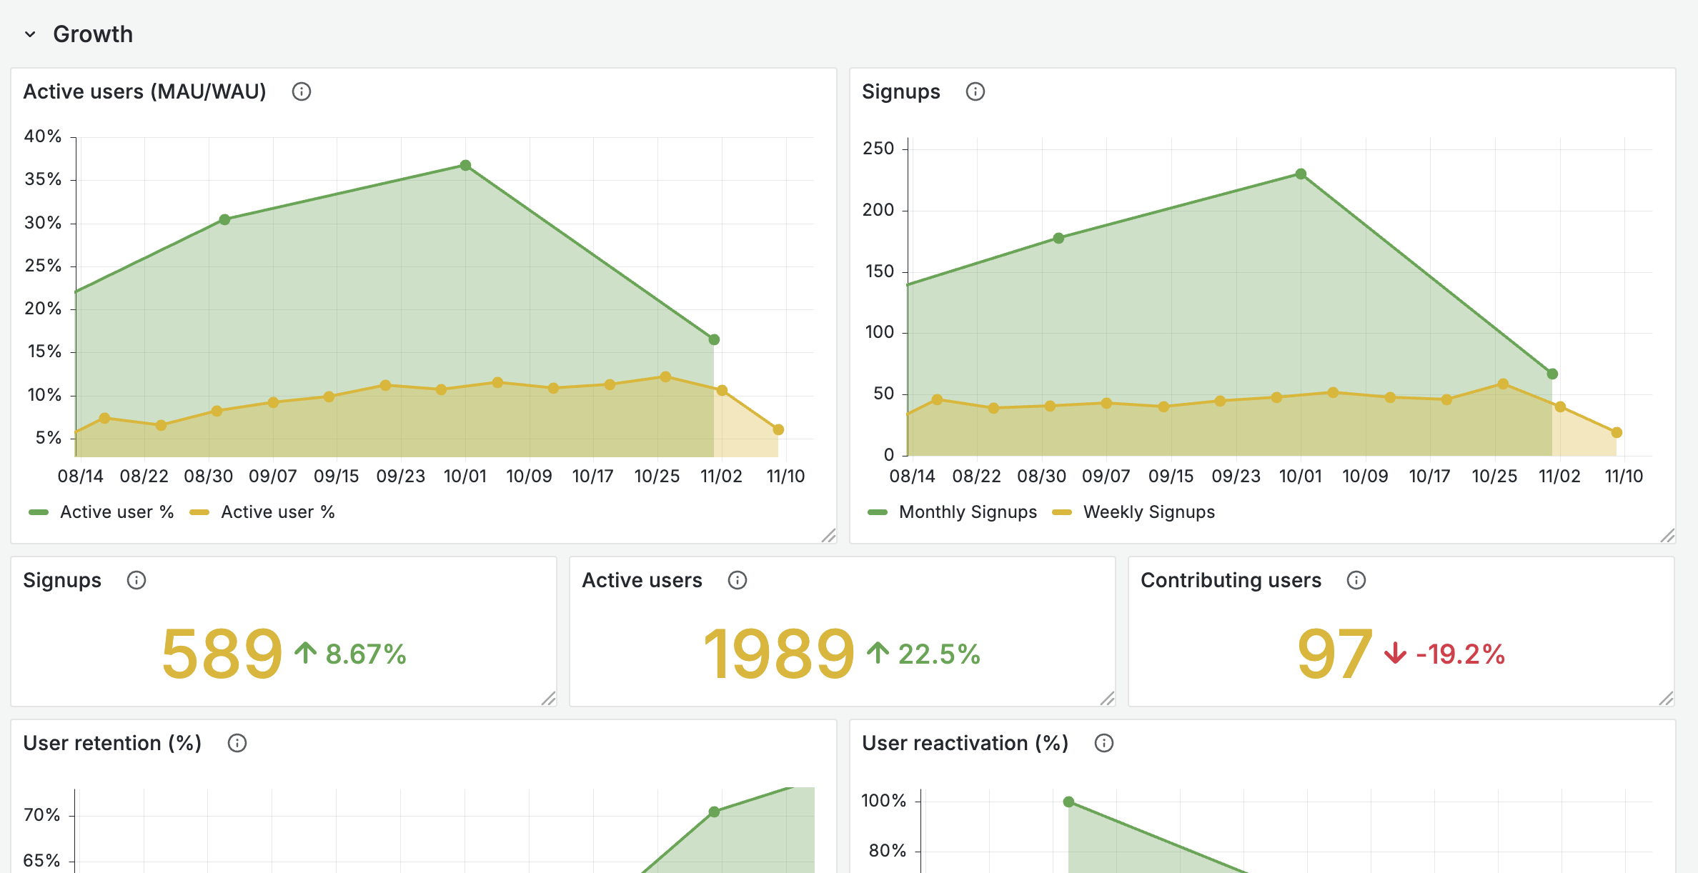Open info icon next to Signups chart title
Viewport: 1698px width, 873px height.
point(975,91)
